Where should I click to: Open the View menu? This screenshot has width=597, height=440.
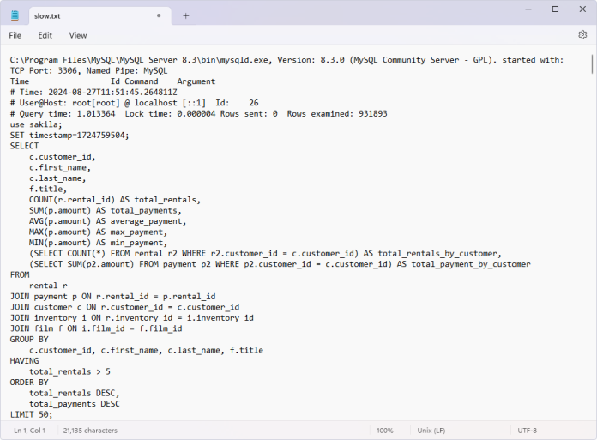pos(78,35)
